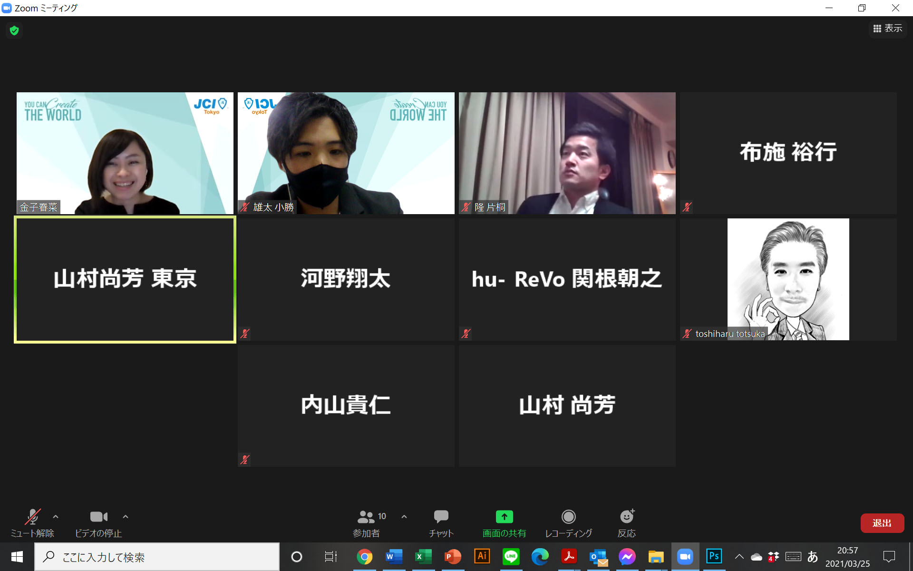Image resolution: width=913 pixels, height=571 pixels.
Task: Click the green encryption shield icon
Action: [14, 31]
